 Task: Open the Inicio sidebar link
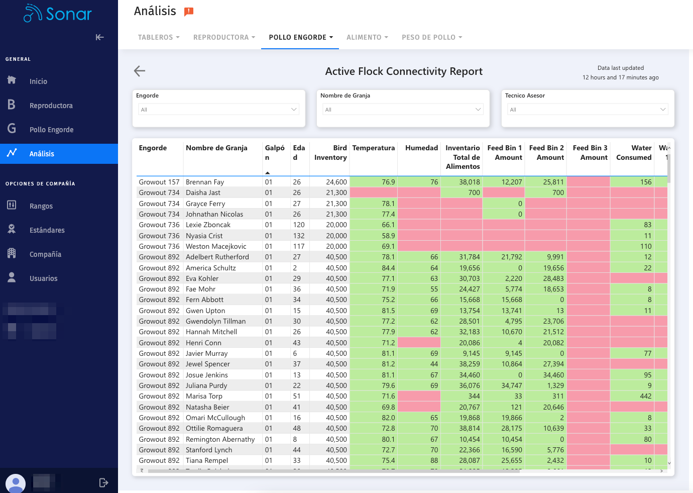click(38, 81)
